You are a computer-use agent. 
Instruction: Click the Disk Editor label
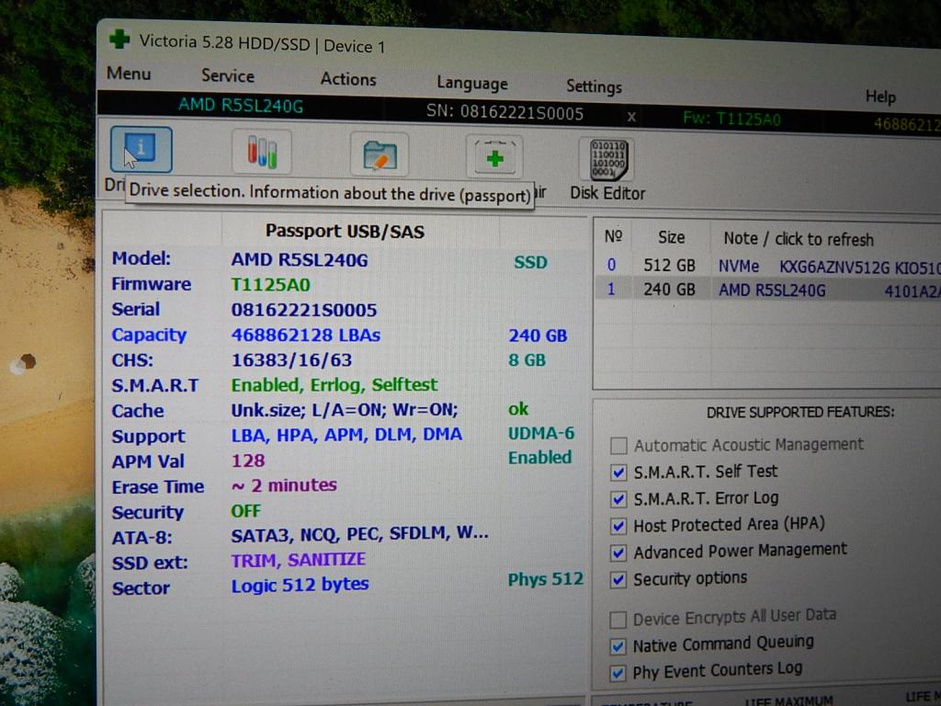tap(607, 193)
